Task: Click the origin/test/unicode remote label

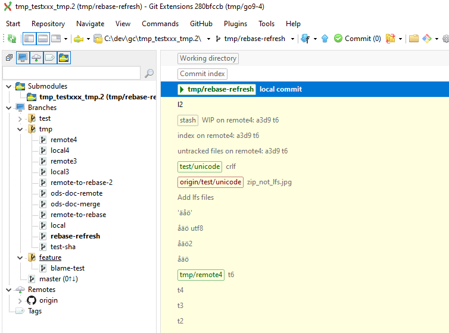Action: coord(210,182)
